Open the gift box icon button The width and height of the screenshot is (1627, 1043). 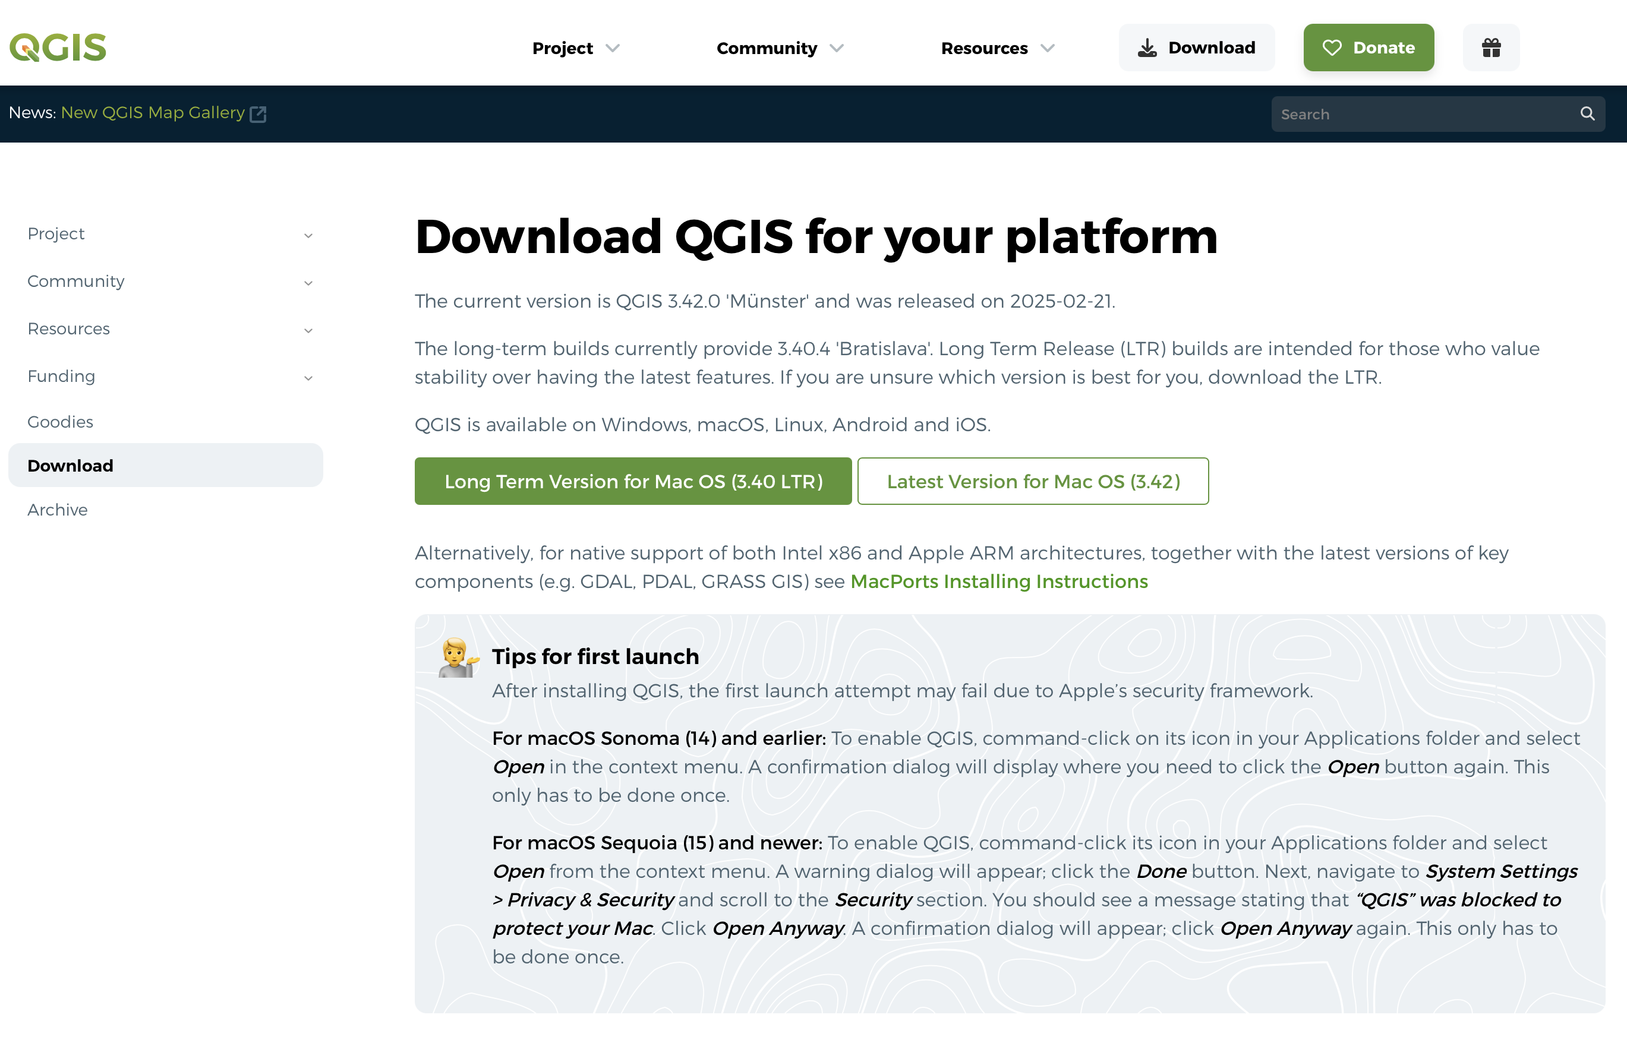[x=1491, y=48]
